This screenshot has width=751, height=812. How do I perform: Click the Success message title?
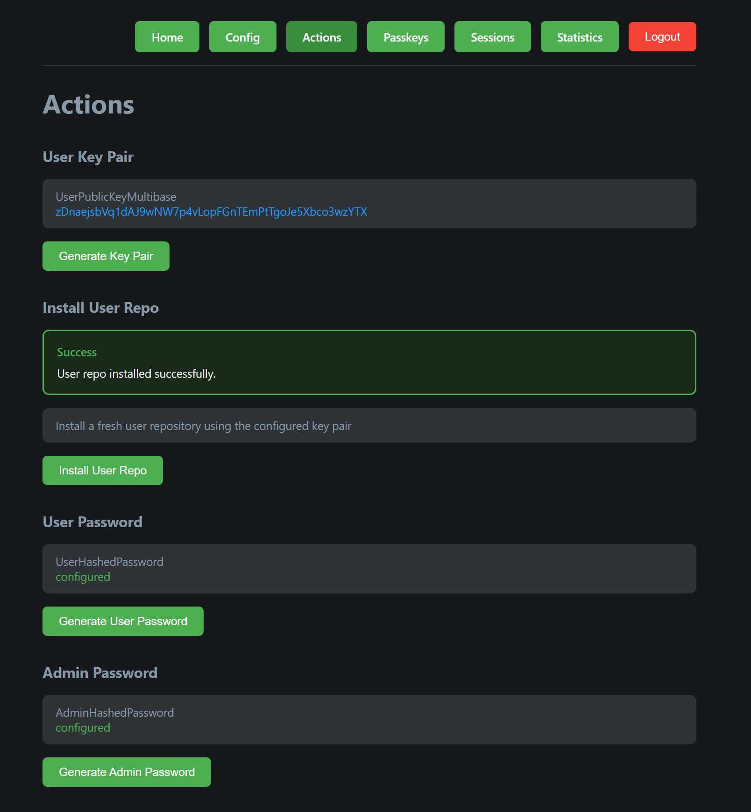(x=77, y=353)
